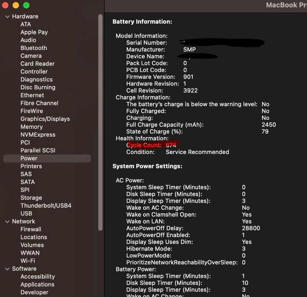Collapse the Software section chevron
The width and height of the screenshot is (307, 297).
pyautogui.click(x=7, y=269)
